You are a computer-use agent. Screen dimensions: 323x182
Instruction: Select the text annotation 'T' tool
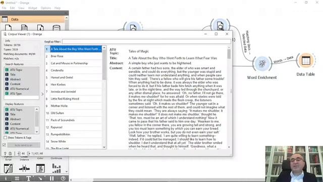point(29,178)
